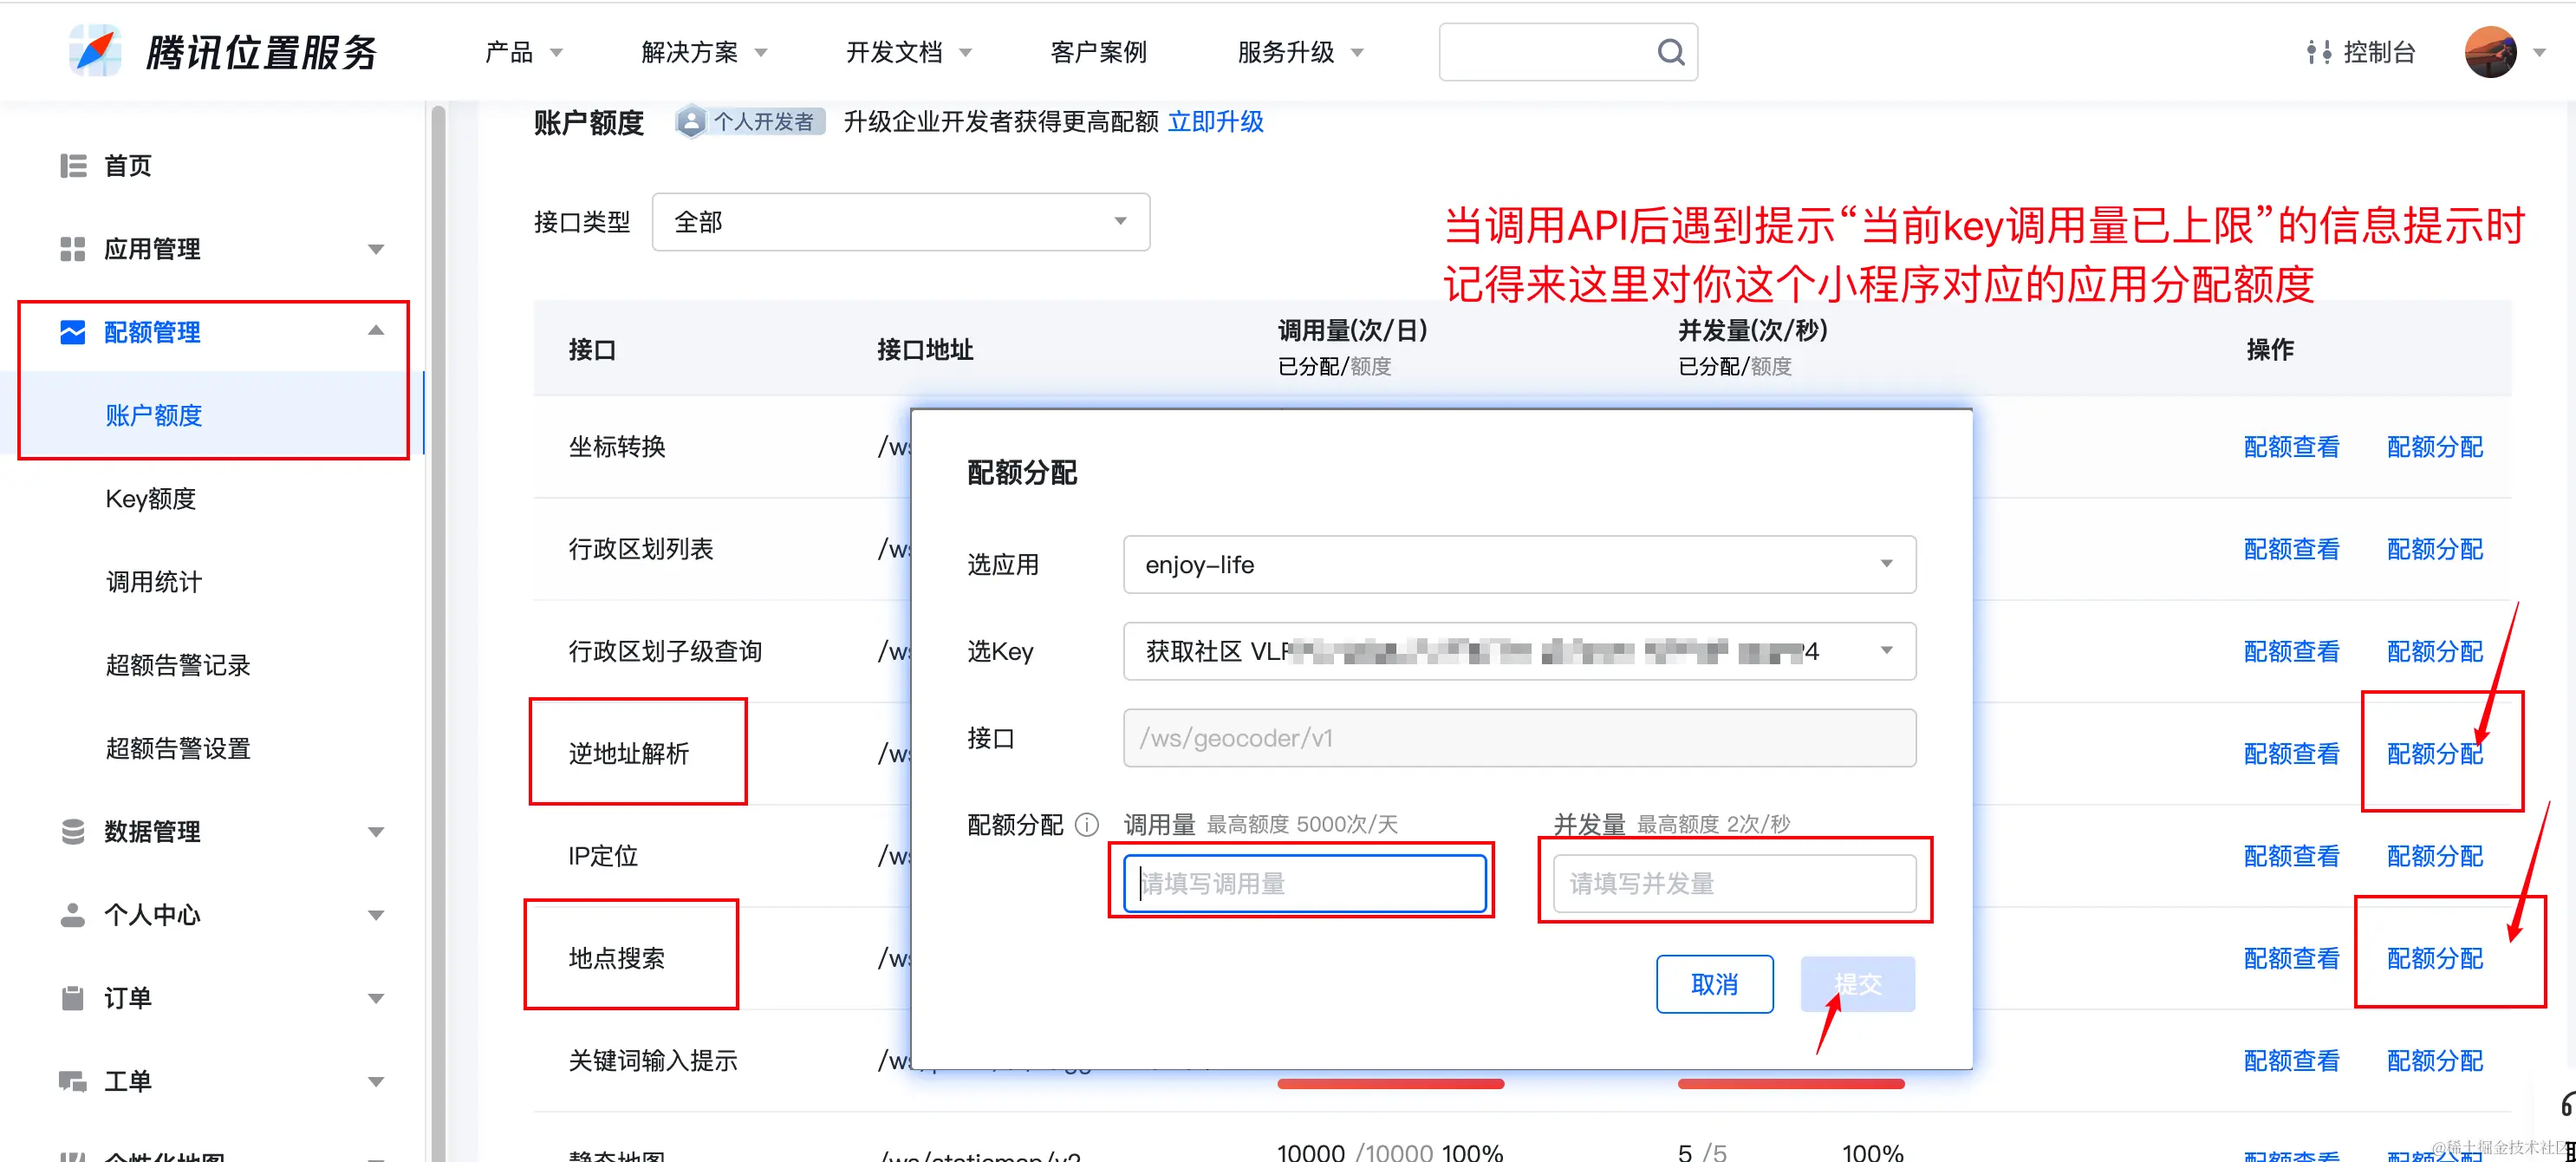The image size is (2576, 1162).
Task: Click the Tencent Location Service logo icon
Action: (95, 51)
